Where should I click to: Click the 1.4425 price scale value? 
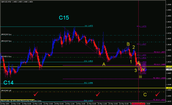click(x=169, y=73)
